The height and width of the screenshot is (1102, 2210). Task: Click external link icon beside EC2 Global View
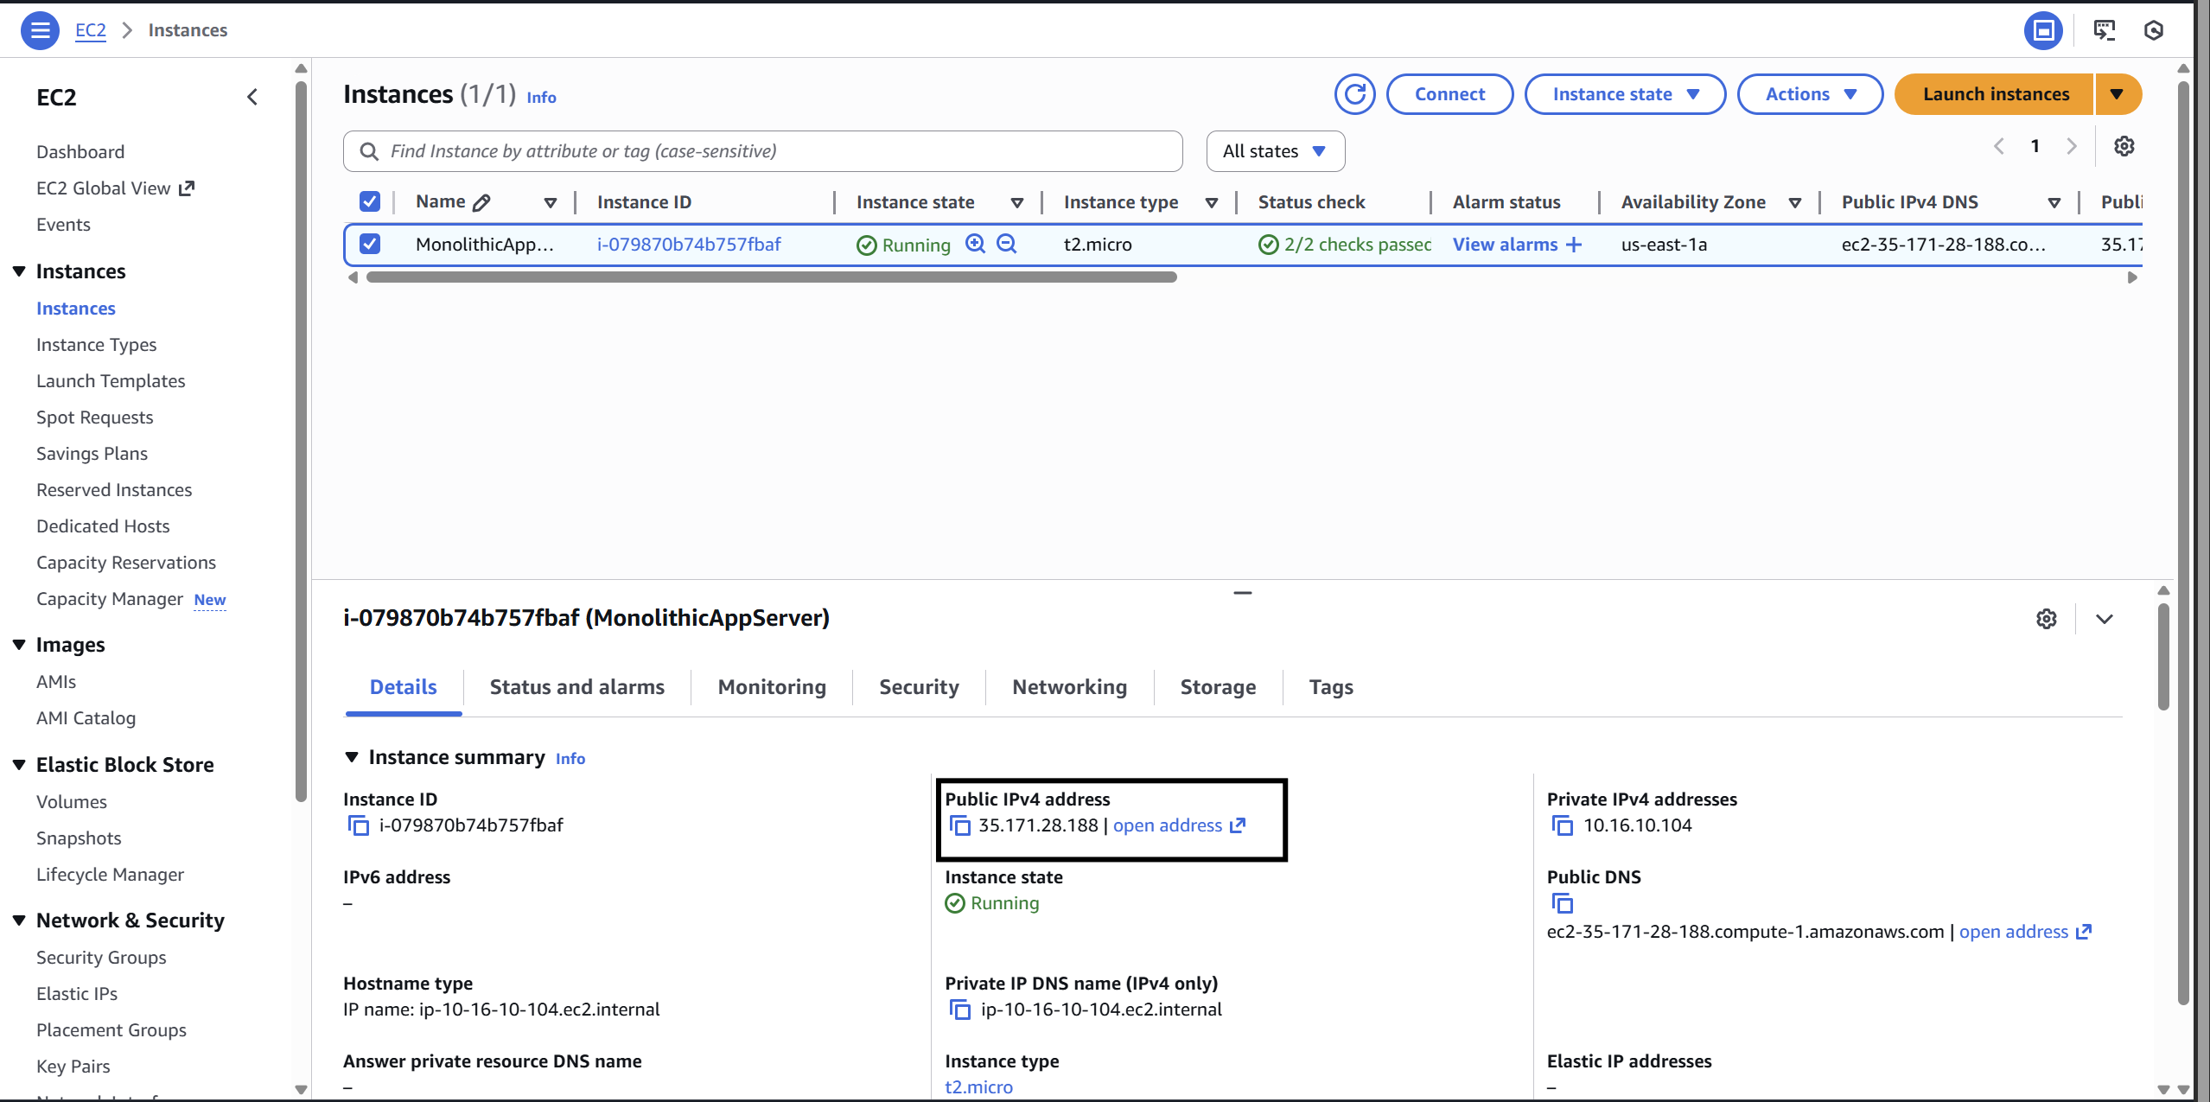[187, 188]
